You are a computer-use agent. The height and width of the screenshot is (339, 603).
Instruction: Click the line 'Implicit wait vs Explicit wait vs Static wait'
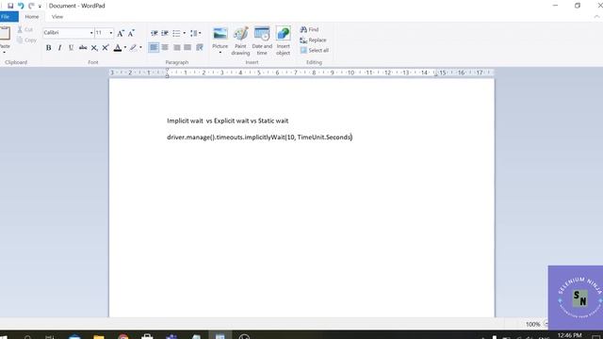click(x=228, y=121)
